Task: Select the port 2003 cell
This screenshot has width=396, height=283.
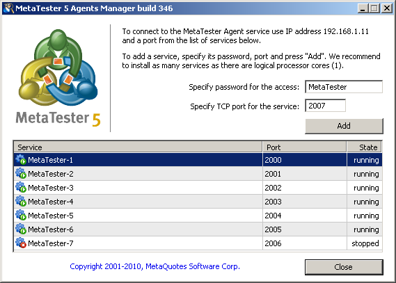Action: [x=305, y=202]
